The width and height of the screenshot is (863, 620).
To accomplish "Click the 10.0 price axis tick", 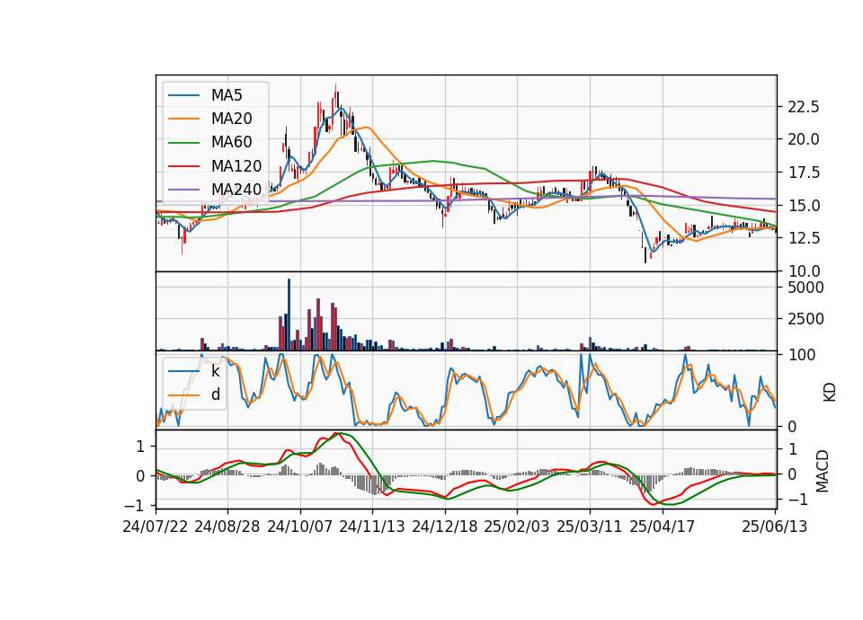I will (804, 271).
